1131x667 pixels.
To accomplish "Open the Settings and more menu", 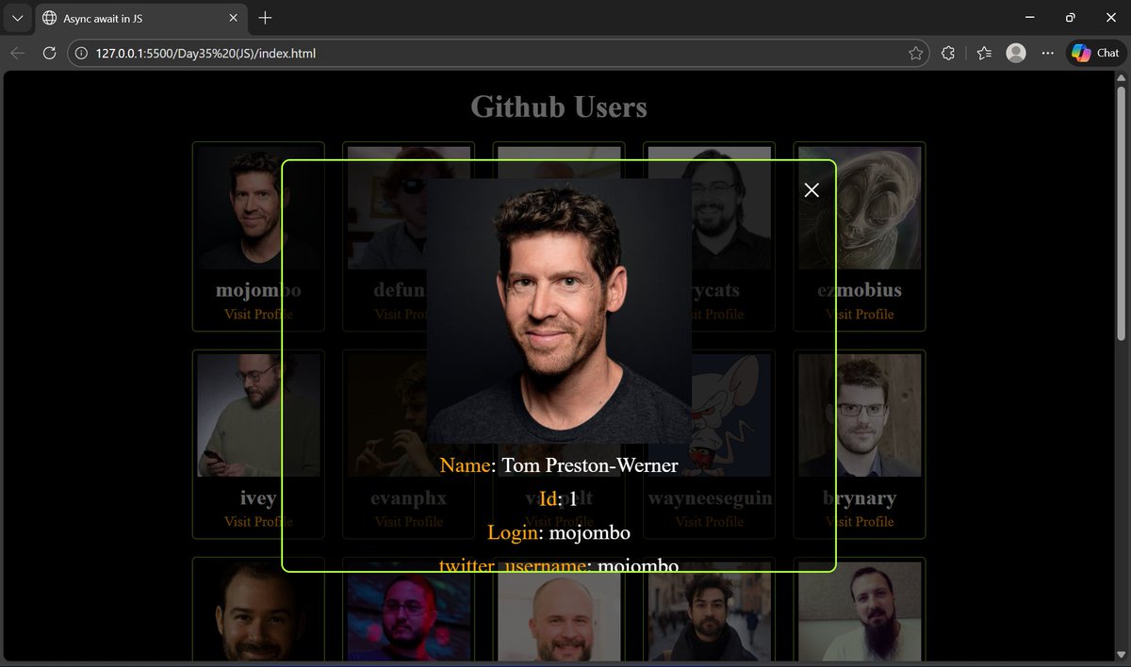I will coord(1047,54).
